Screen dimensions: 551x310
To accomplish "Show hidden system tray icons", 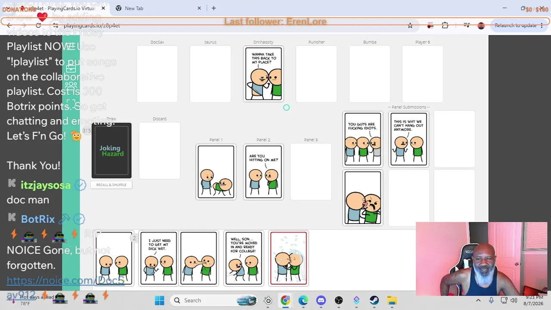I will click(478, 301).
